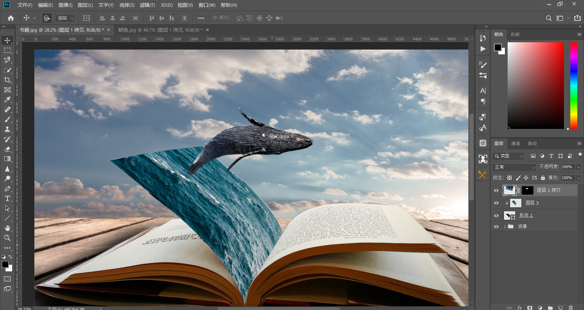The image size is (584, 310).
Task: Open the 滤镜(T) menu
Action: pos(147,5)
